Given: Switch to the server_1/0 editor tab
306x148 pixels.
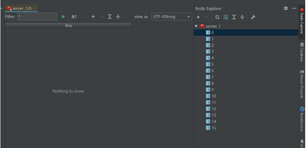Looking at the screenshot, I should (21, 9).
